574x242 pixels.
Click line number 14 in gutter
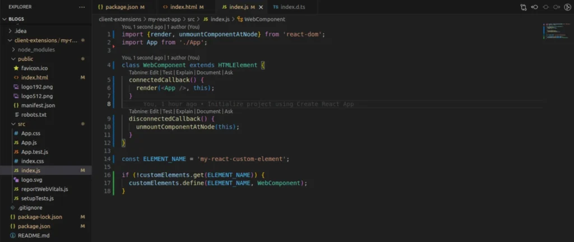(x=107, y=159)
